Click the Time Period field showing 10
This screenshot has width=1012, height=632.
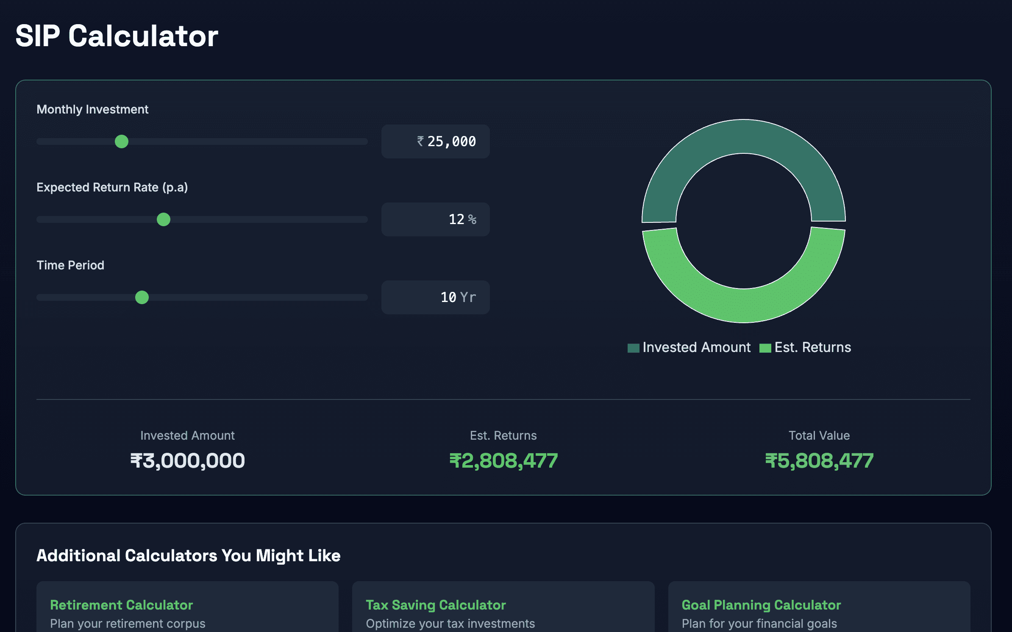click(448, 297)
